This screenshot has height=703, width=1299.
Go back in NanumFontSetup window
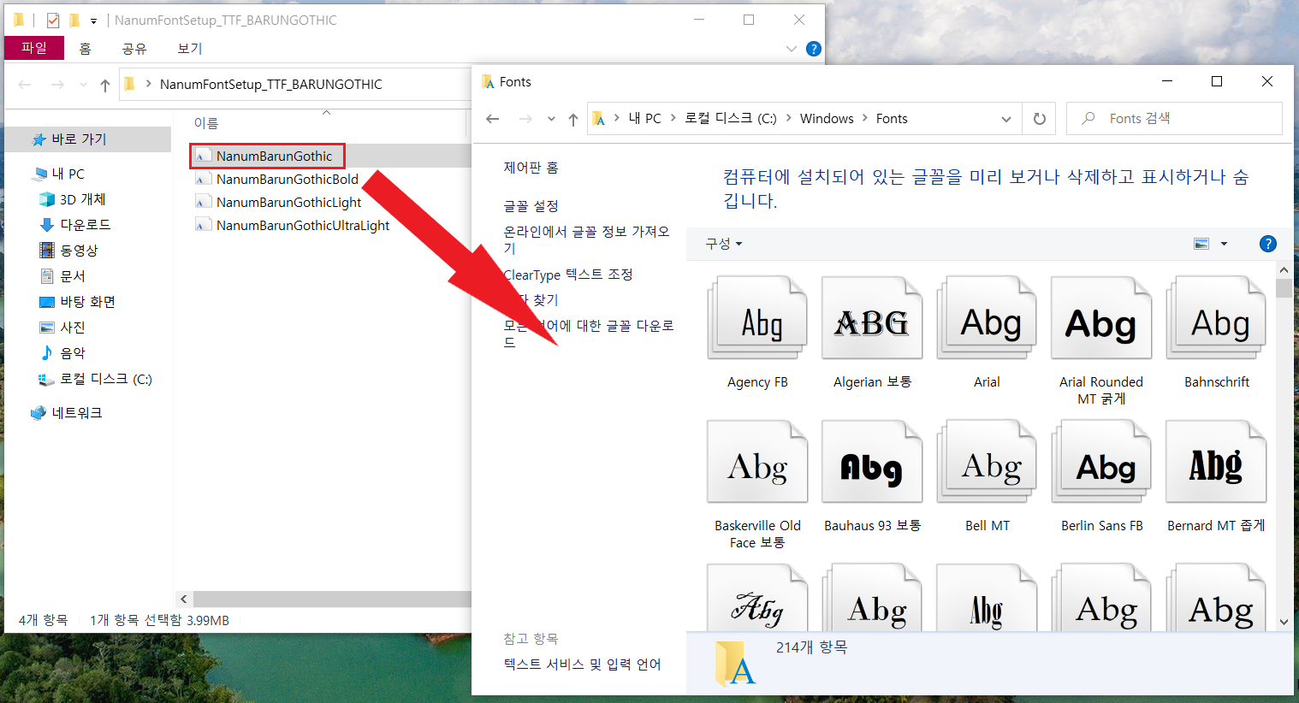(x=25, y=85)
